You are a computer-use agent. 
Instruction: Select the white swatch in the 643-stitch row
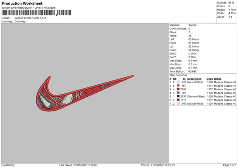pos(178,82)
